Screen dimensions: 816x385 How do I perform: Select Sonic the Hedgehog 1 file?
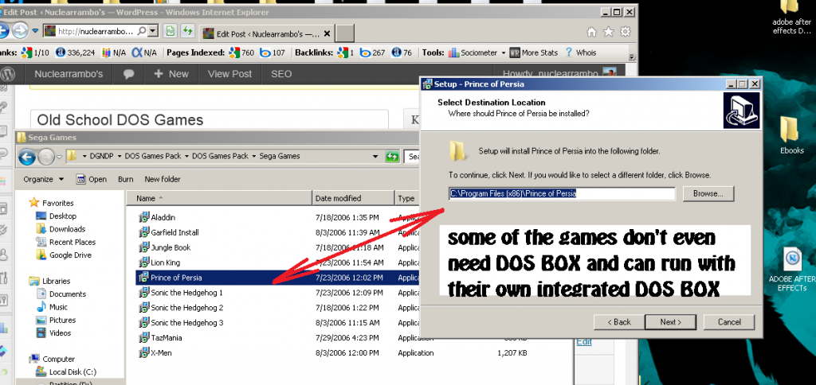186,293
